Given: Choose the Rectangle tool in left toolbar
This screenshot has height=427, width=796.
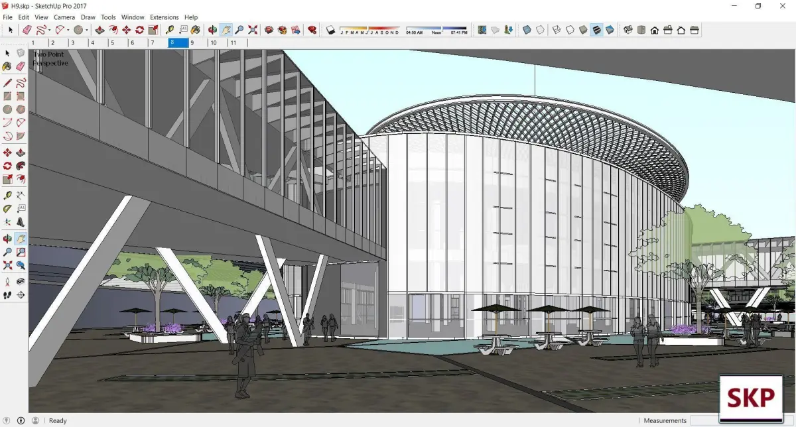Looking at the screenshot, I should tap(7, 96).
